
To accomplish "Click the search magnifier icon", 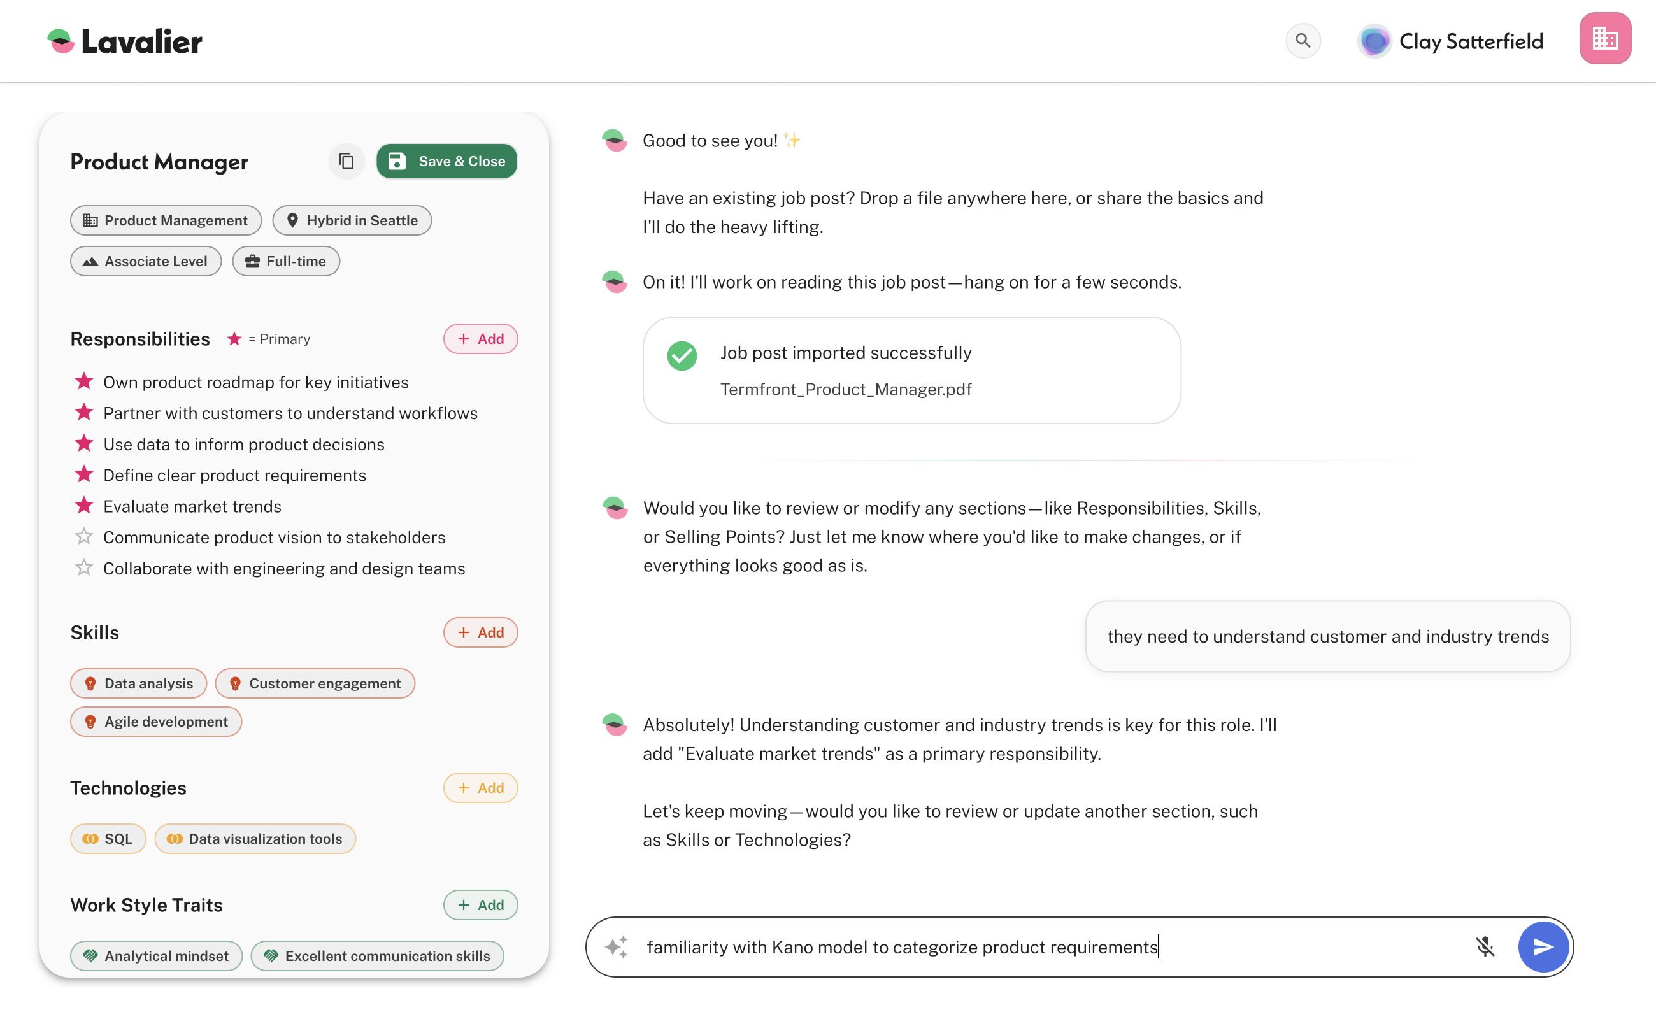I will tap(1302, 41).
